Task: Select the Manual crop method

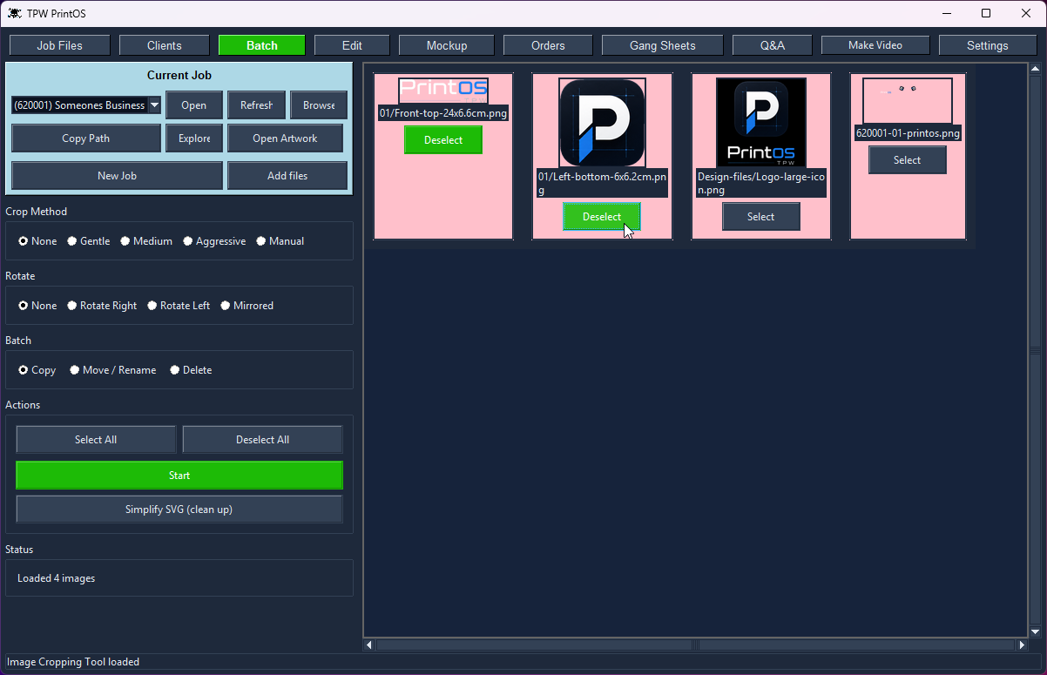Action: click(280, 241)
